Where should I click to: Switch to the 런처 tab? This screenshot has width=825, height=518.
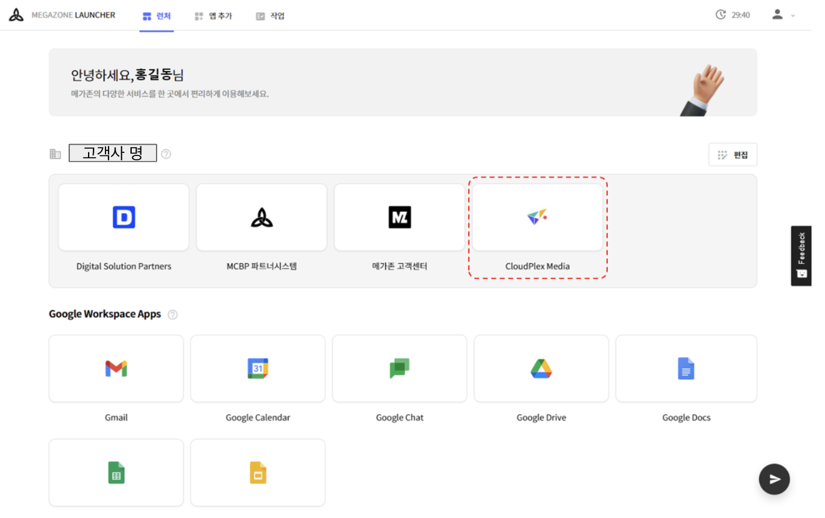157,15
